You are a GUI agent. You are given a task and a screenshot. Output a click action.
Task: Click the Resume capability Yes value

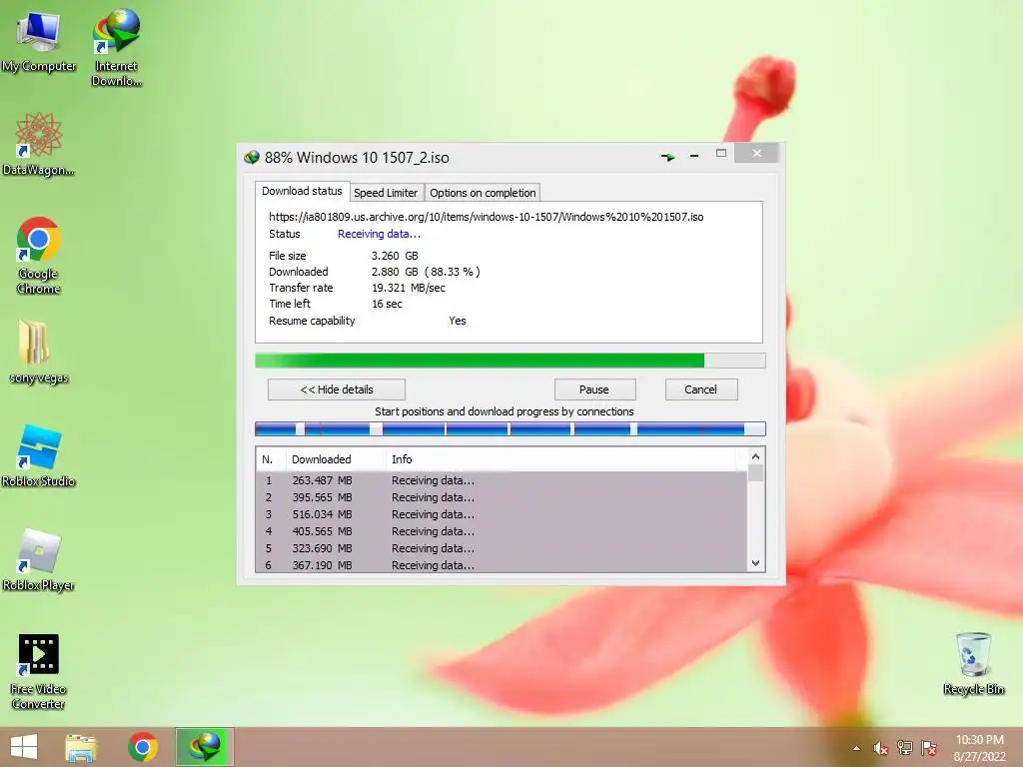click(458, 321)
